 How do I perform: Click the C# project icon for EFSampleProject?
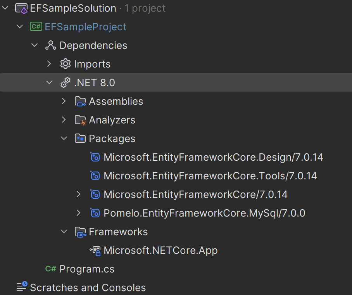[36, 27]
